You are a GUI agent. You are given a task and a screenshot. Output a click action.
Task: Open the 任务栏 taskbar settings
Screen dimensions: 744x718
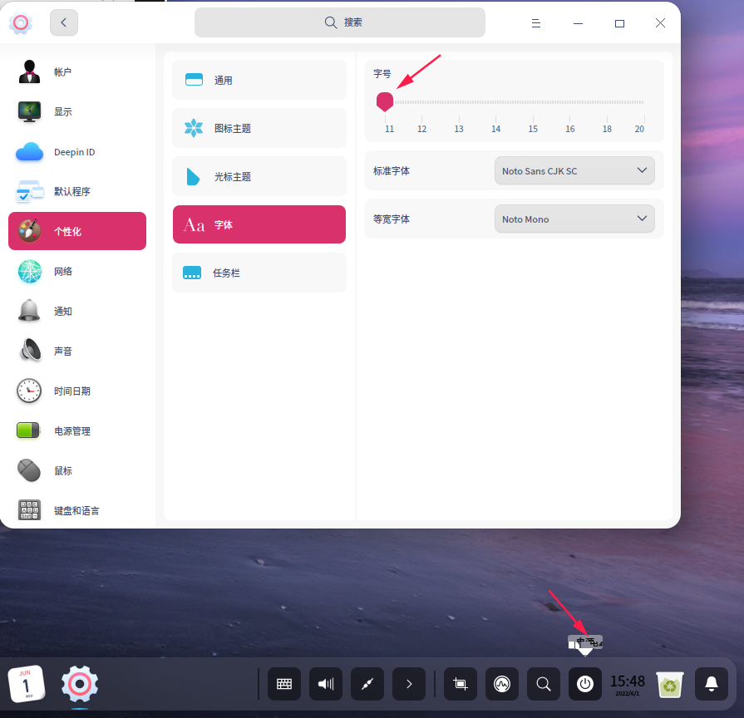point(259,273)
